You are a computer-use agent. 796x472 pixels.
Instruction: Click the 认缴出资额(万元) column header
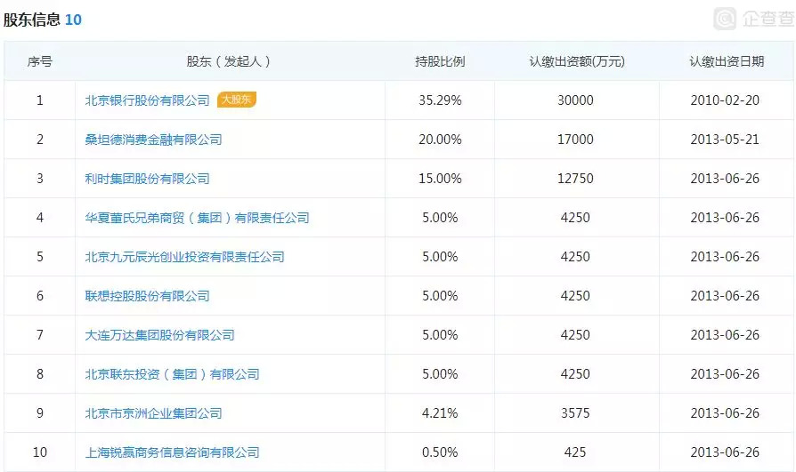point(576,61)
